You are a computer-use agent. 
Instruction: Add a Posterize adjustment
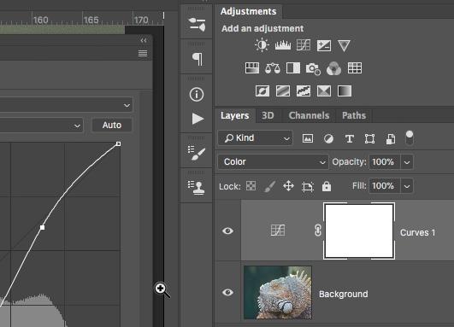click(x=283, y=91)
